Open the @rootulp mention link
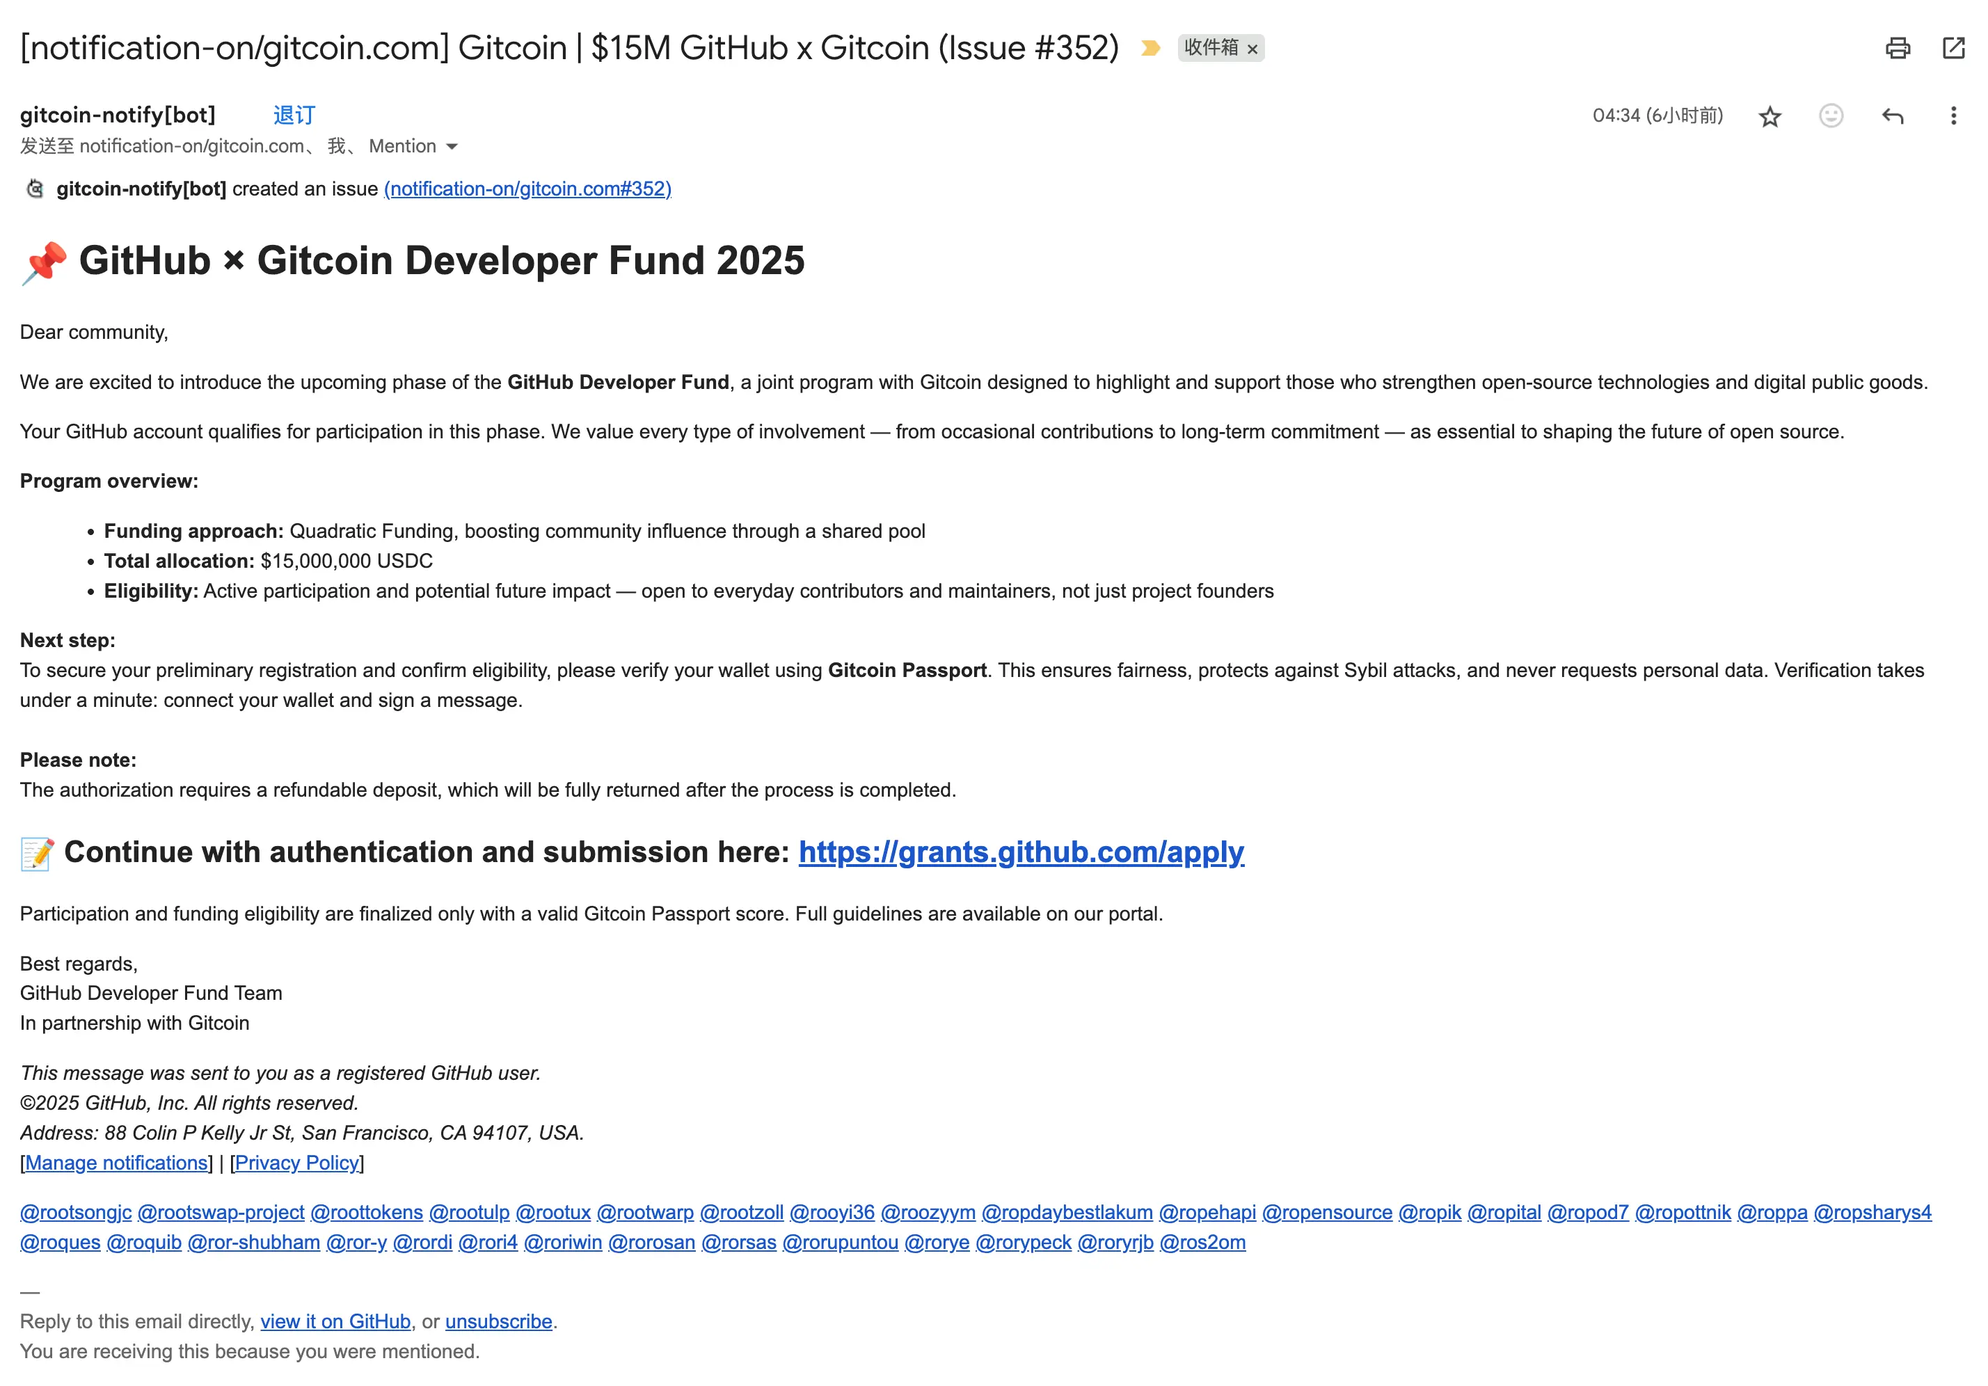The image size is (1988, 1386). click(x=469, y=1212)
